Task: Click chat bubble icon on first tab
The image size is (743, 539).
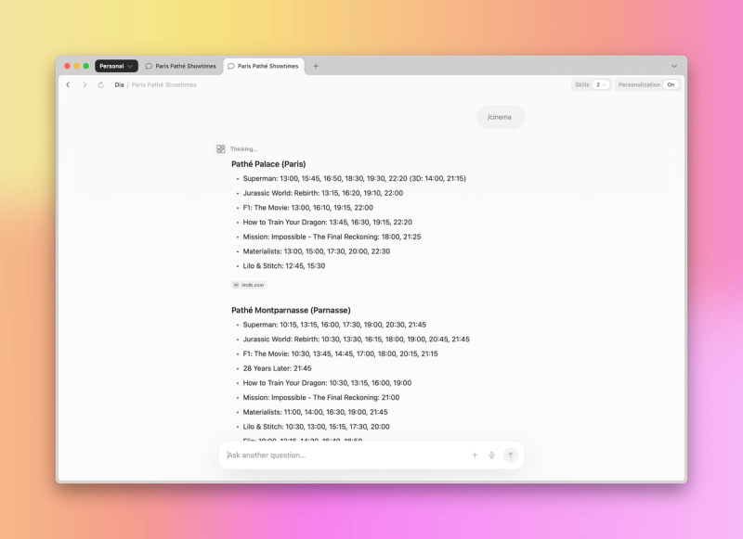Action: pos(149,66)
